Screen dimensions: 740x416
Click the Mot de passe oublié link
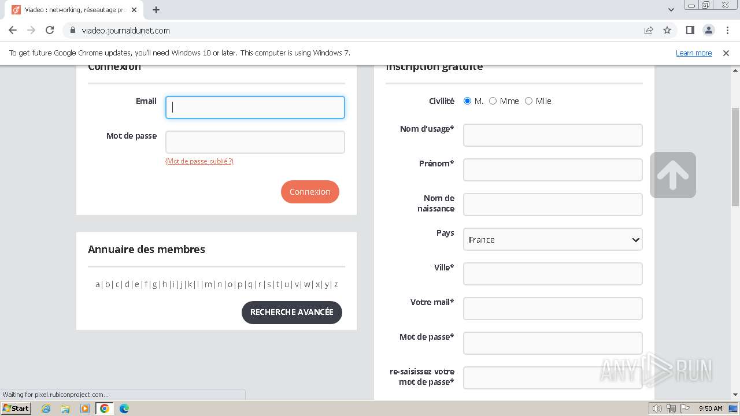coord(199,161)
